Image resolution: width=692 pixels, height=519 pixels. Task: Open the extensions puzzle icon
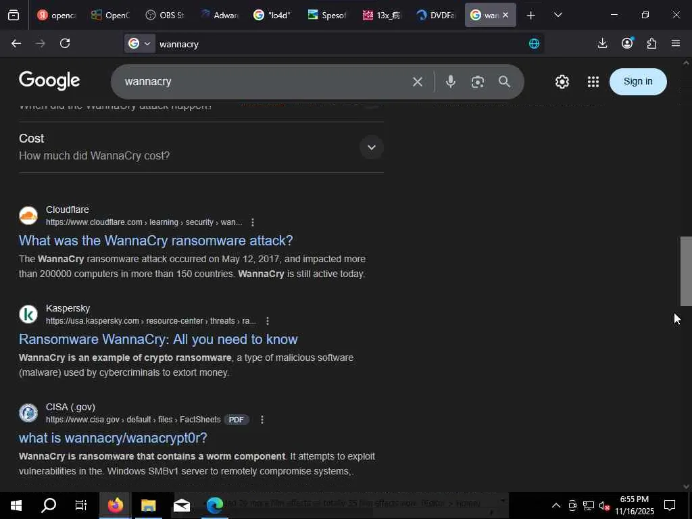tap(652, 43)
